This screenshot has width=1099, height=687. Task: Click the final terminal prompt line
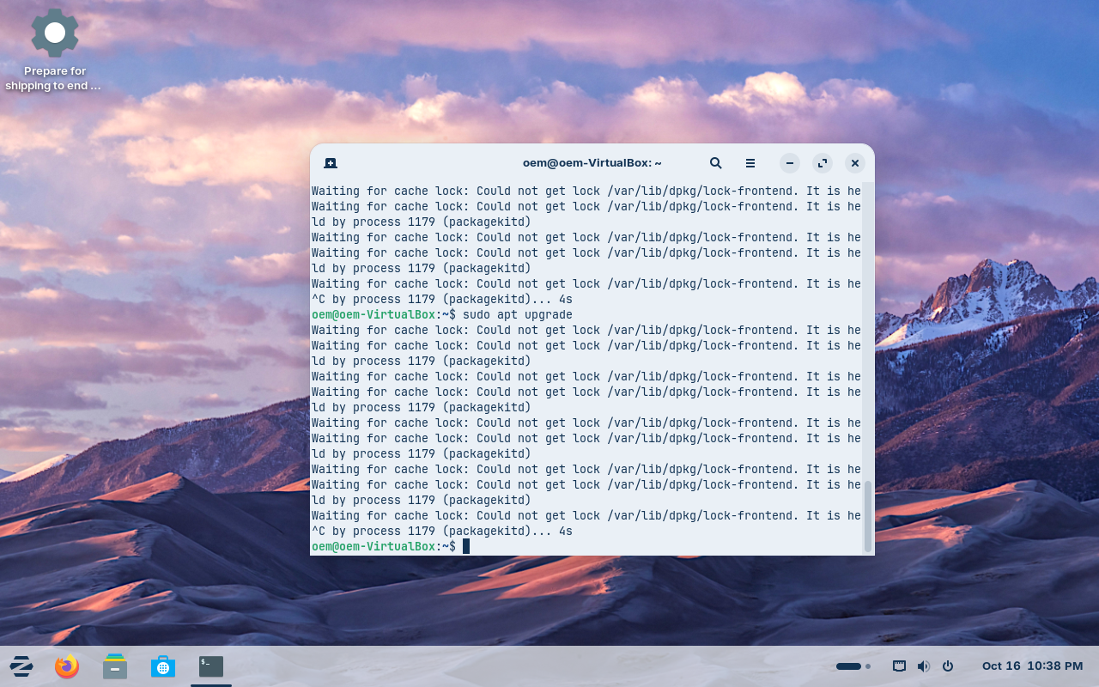(391, 547)
